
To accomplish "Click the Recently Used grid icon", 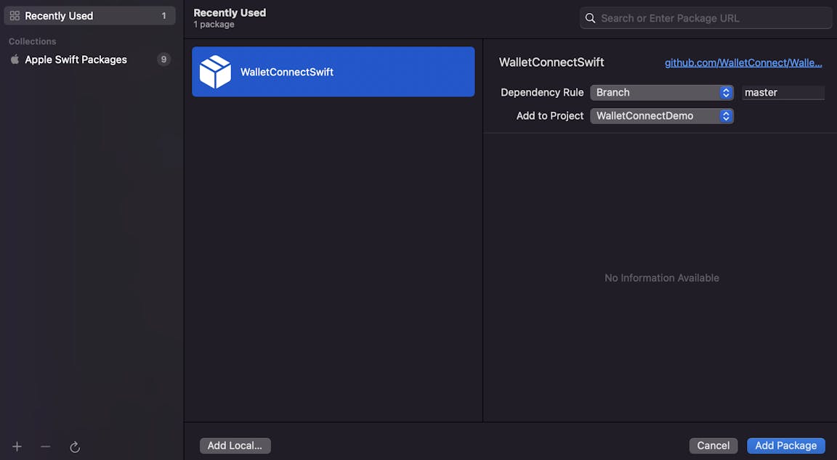I will click(x=15, y=16).
